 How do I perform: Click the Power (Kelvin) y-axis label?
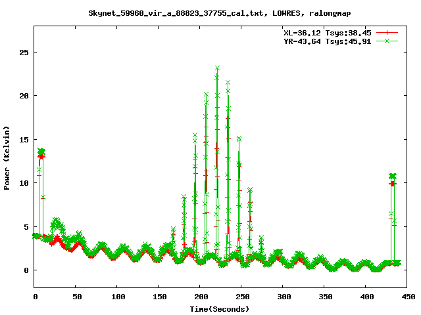click(x=7, y=158)
